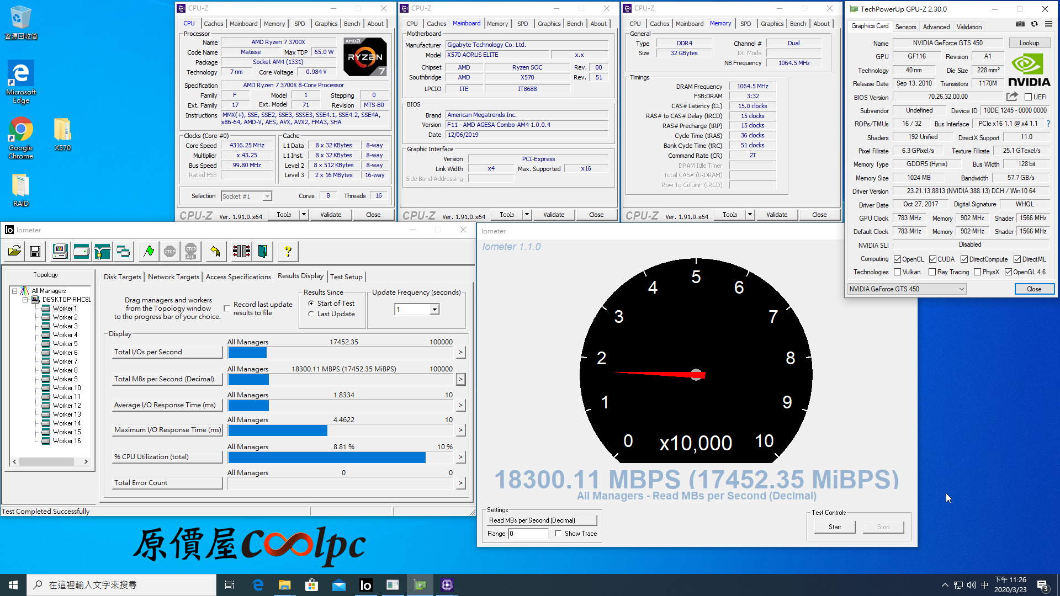Switch to Disk Targets tab
Screen dimensions: 1060x596
(123, 277)
